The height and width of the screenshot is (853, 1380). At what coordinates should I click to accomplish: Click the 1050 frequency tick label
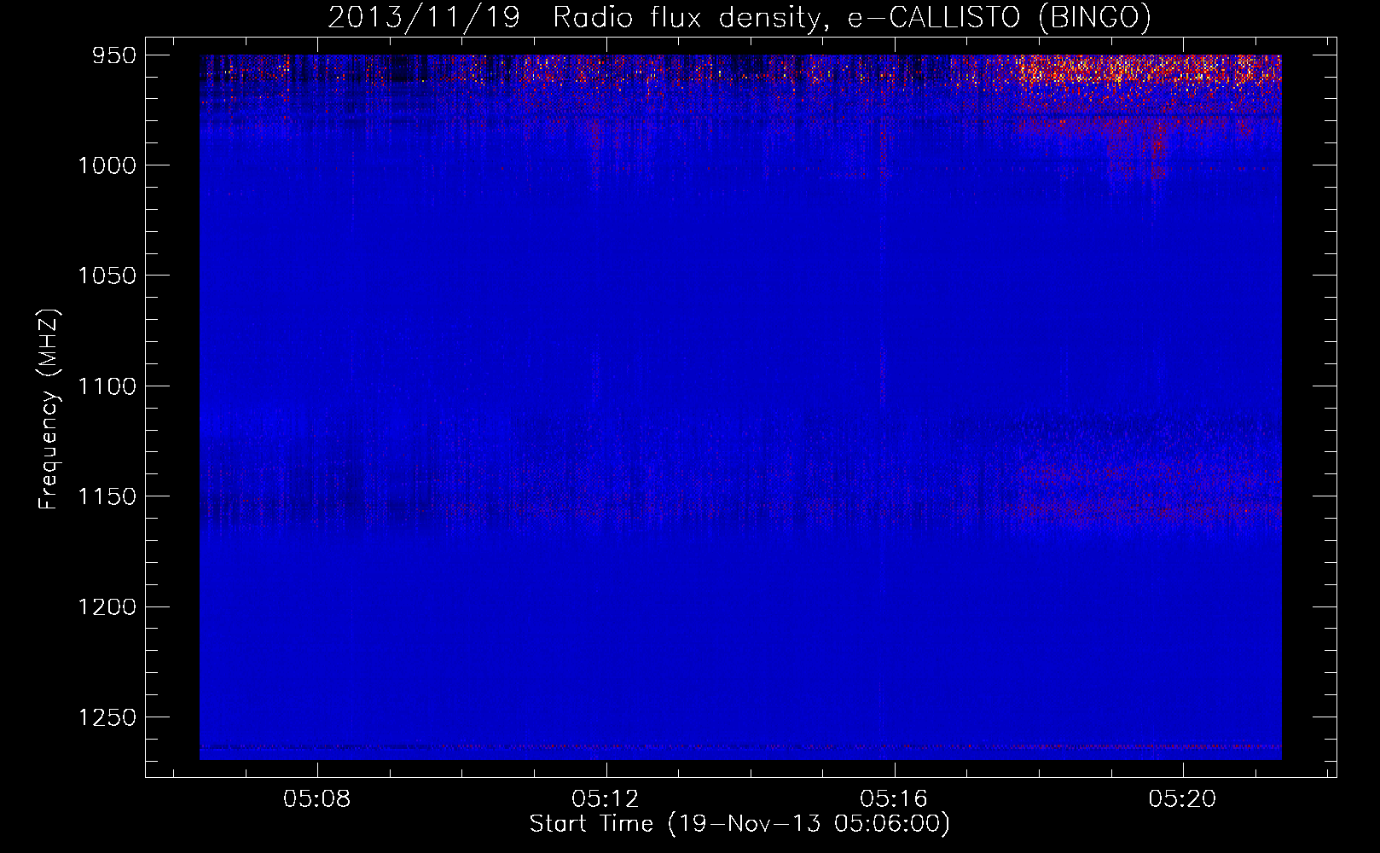point(107,276)
